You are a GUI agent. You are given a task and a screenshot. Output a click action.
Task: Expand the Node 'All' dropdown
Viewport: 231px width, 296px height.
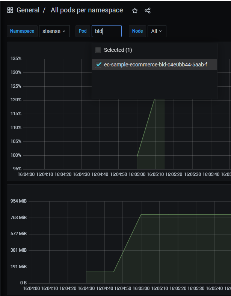(x=157, y=31)
